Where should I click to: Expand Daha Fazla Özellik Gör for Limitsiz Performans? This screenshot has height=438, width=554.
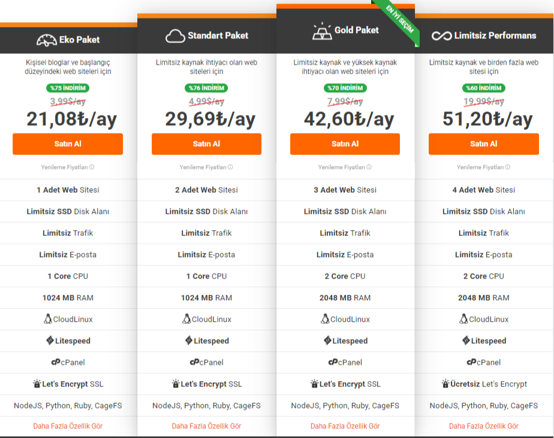click(x=483, y=426)
